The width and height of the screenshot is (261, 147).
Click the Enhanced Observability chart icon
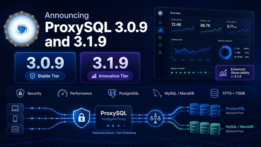click(x=223, y=73)
